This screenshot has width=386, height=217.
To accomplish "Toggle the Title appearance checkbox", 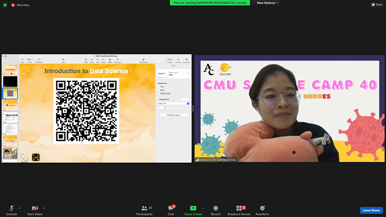I will click(159, 87).
